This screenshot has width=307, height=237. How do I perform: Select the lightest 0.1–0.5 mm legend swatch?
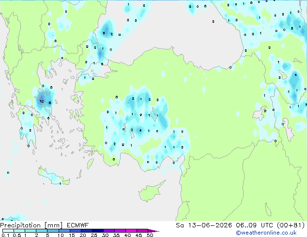(x=8, y=231)
